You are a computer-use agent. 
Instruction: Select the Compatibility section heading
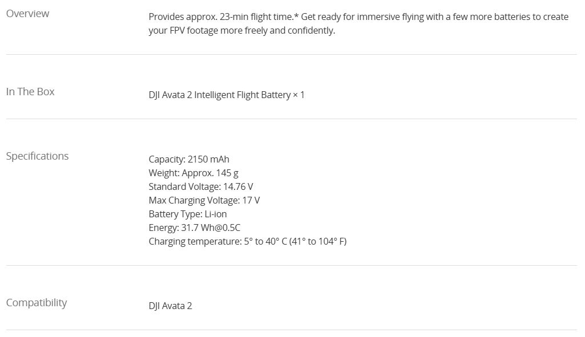37,303
